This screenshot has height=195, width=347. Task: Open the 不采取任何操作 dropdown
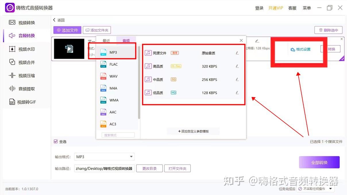pos(316,189)
